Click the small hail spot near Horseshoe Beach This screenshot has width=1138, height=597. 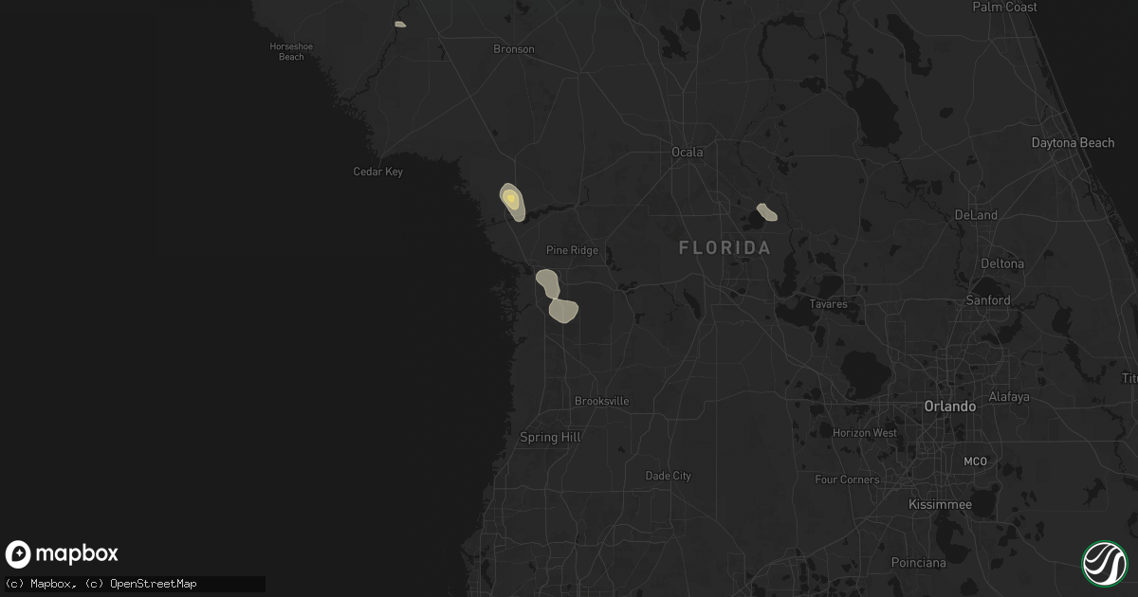[x=400, y=24]
